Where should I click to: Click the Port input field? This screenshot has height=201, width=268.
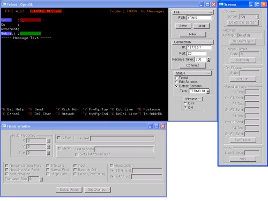point(196,54)
